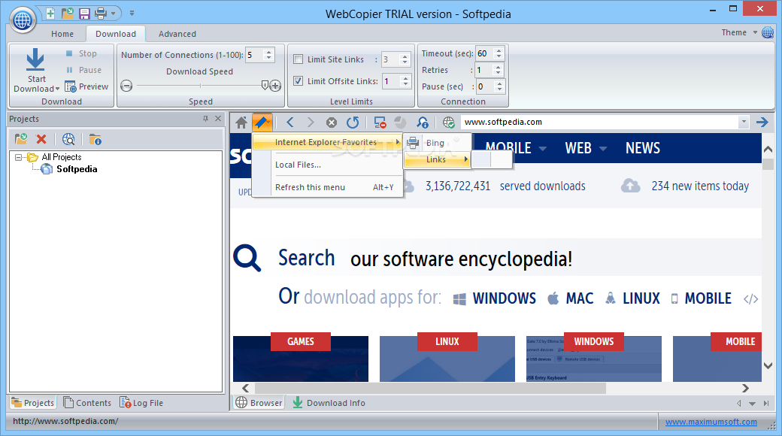
Task: Pin the Projects panel with the pushpin icon
Action: pos(205,119)
